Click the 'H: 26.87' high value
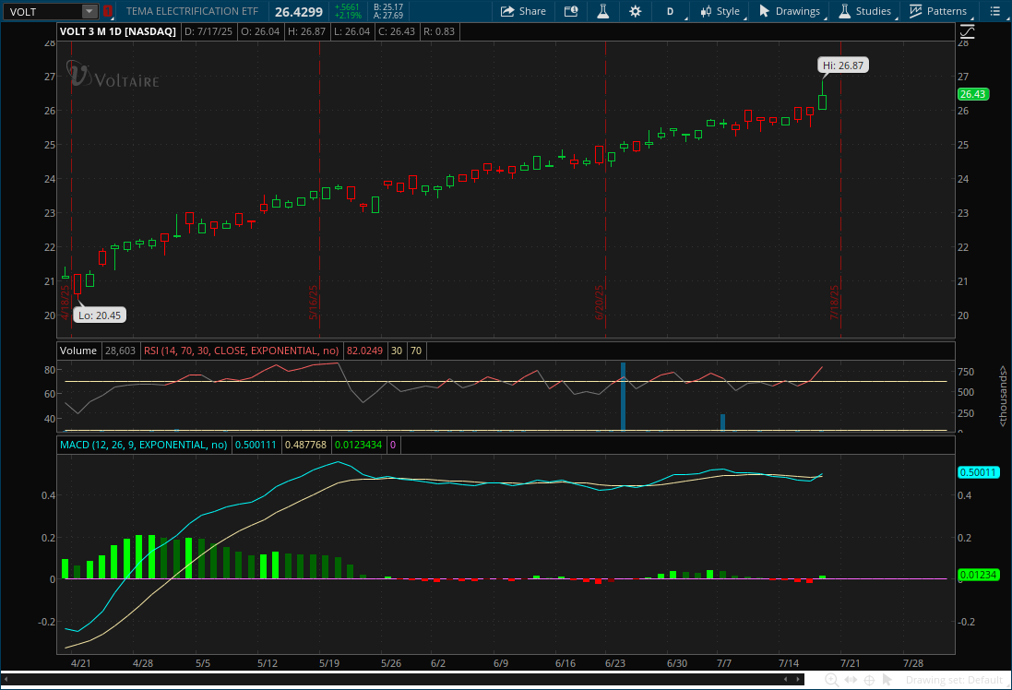 click(306, 31)
